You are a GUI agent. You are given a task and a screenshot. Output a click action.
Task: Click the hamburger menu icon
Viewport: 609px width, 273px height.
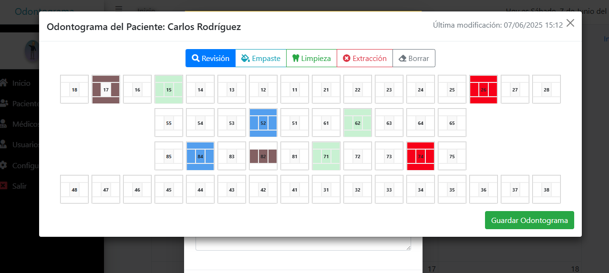(119, 9)
